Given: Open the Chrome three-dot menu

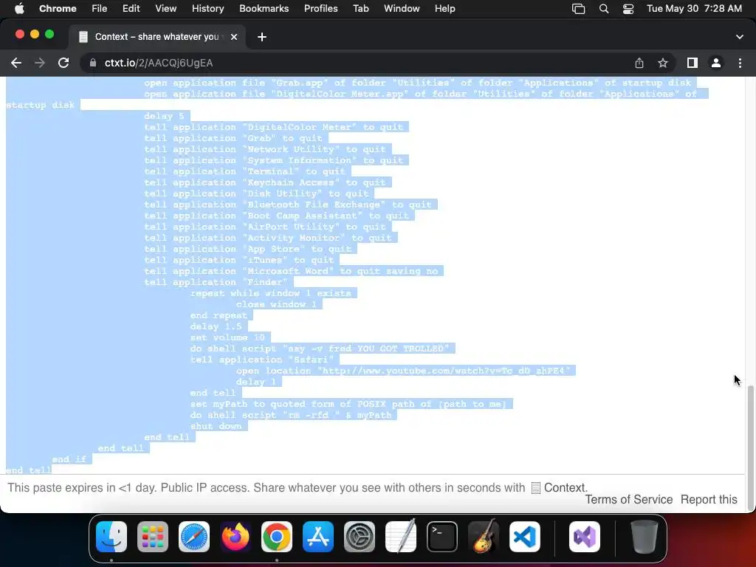Looking at the screenshot, I should point(740,63).
